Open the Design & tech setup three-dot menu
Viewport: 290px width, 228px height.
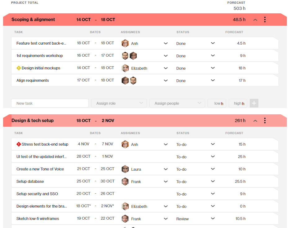click(x=265, y=121)
